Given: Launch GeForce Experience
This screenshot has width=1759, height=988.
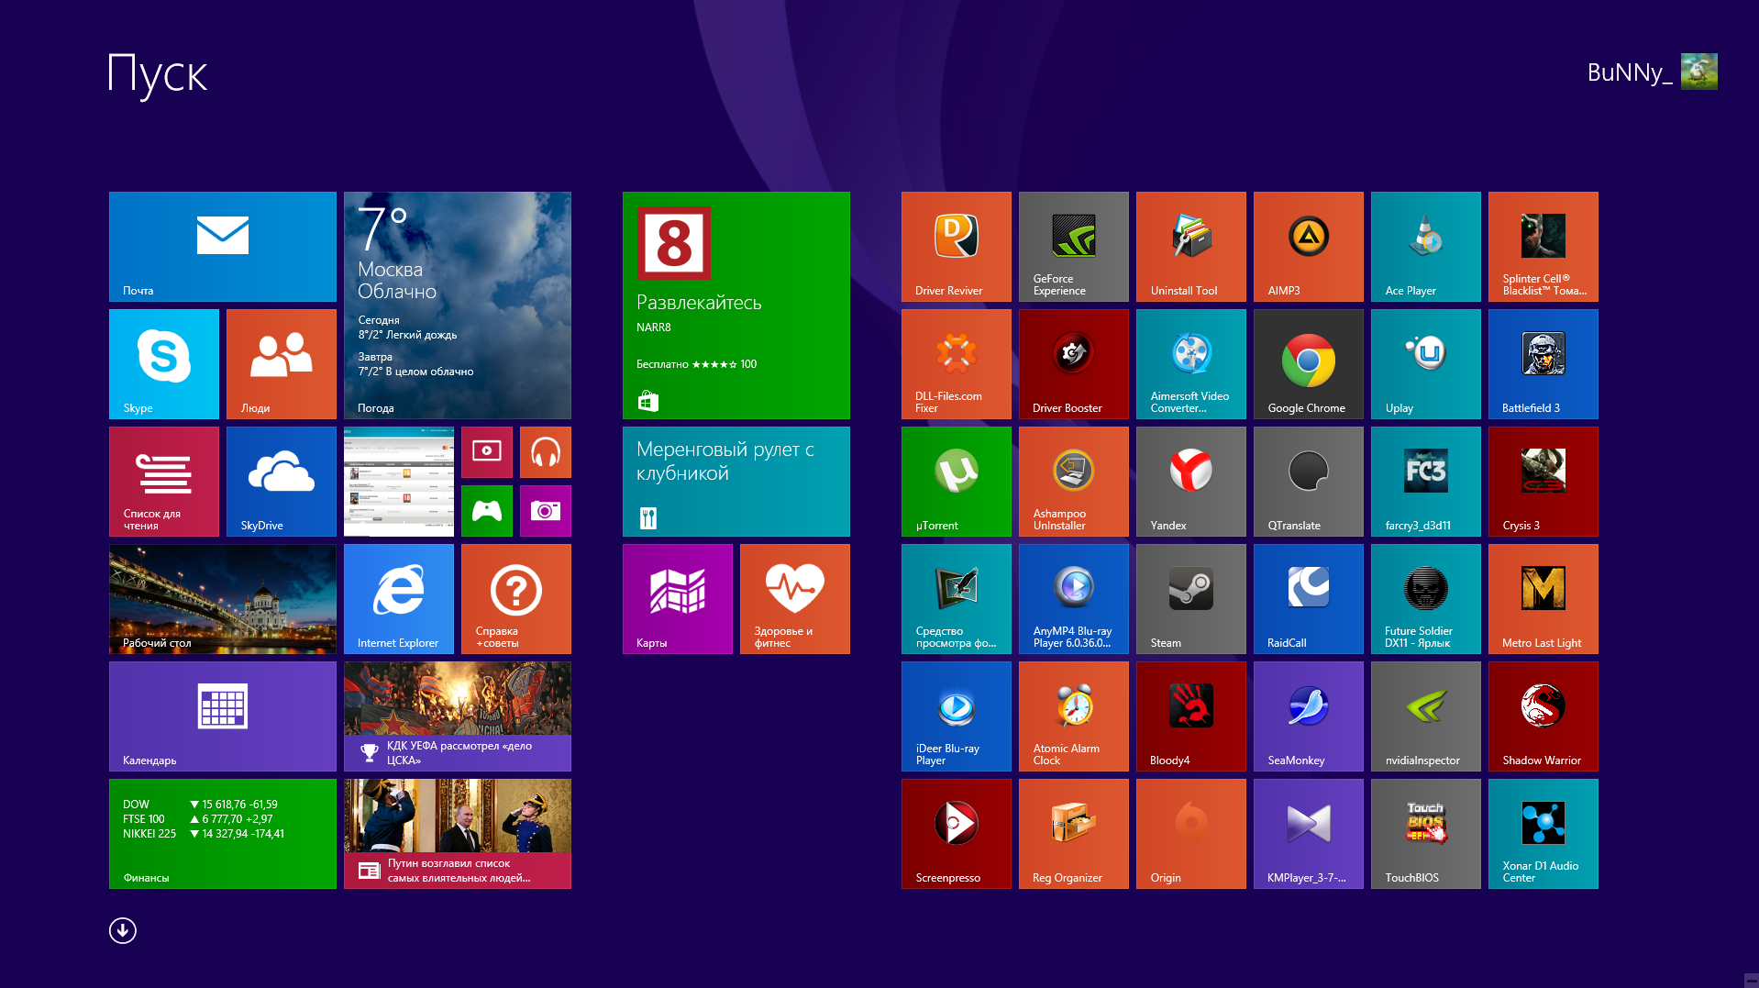Looking at the screenshot, I should coord(1074,247).
